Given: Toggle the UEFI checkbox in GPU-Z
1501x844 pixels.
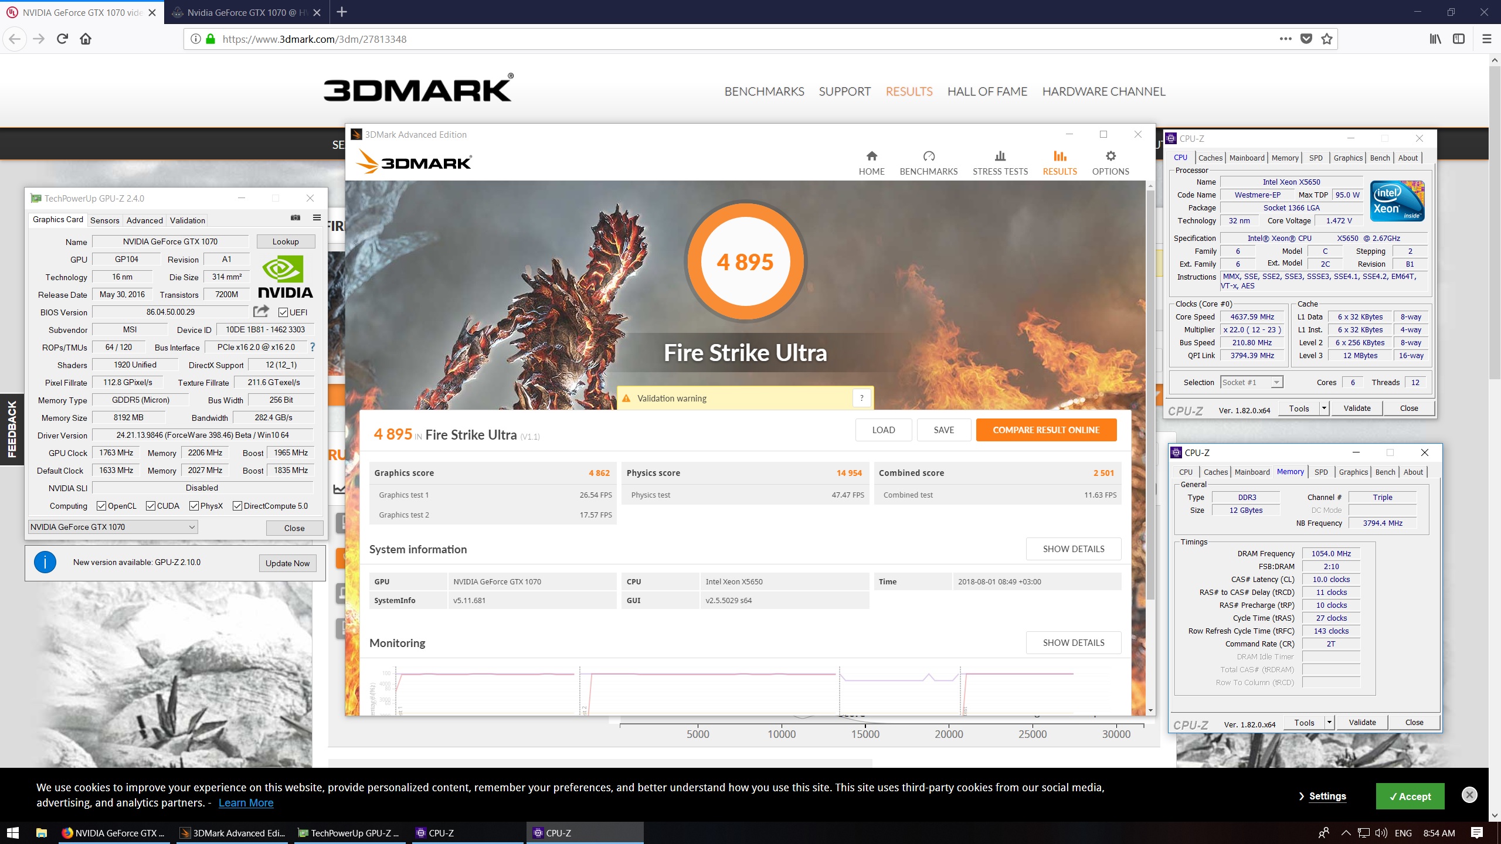Looking at the screenshot, I should pos(283,312).
